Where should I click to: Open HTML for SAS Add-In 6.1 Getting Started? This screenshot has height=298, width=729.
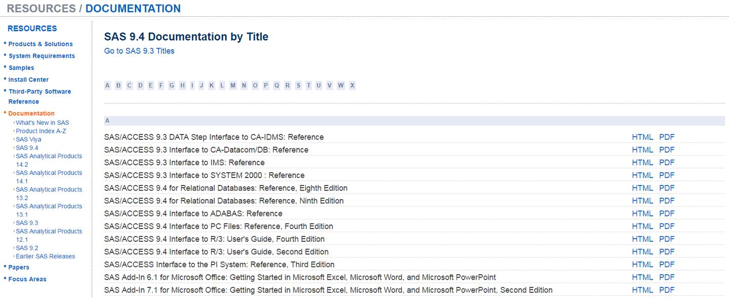pyautogui.click(x=642, y=277)
